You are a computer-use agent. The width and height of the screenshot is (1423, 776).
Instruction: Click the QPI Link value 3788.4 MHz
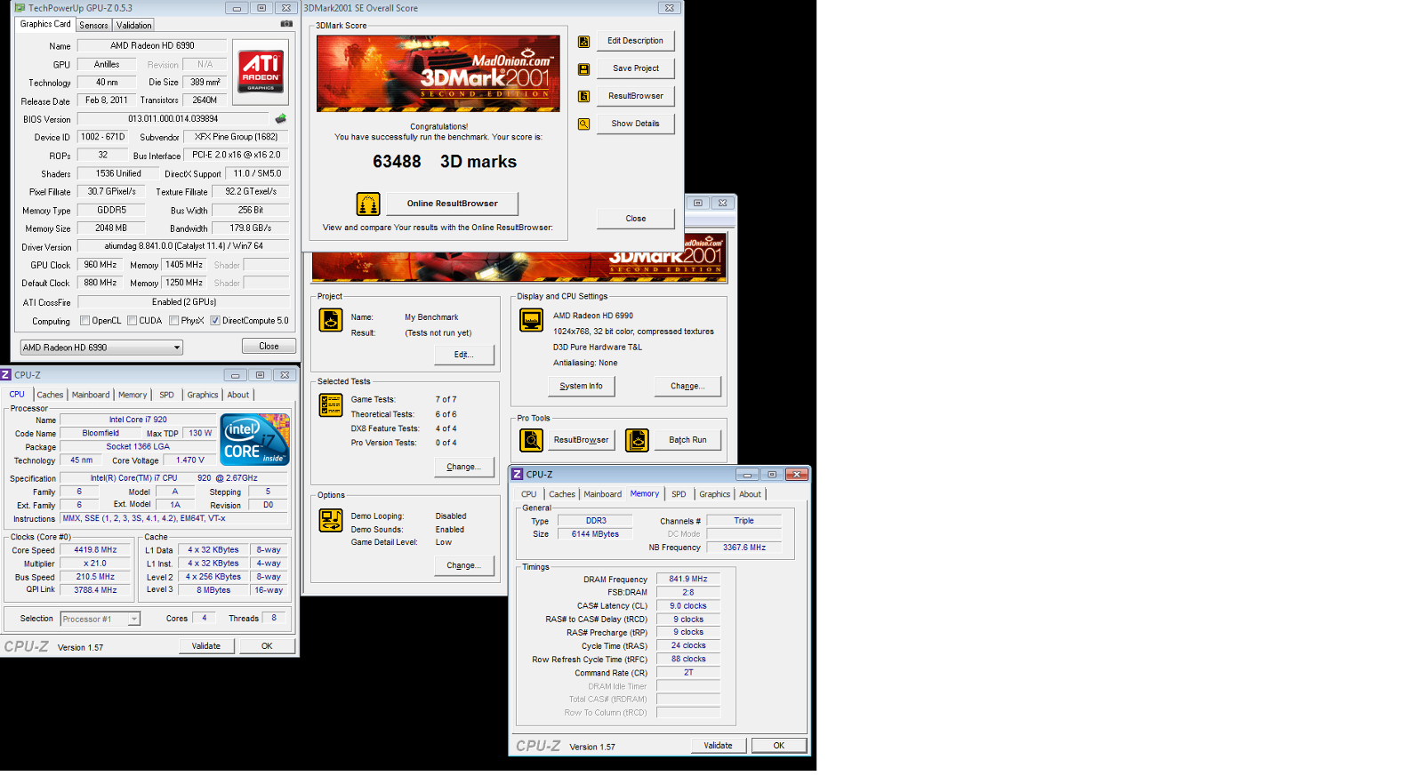95,589
